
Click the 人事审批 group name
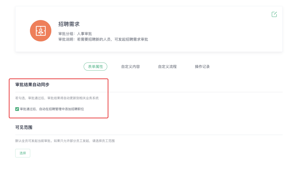pyautogui.click(x=84, y=34)
